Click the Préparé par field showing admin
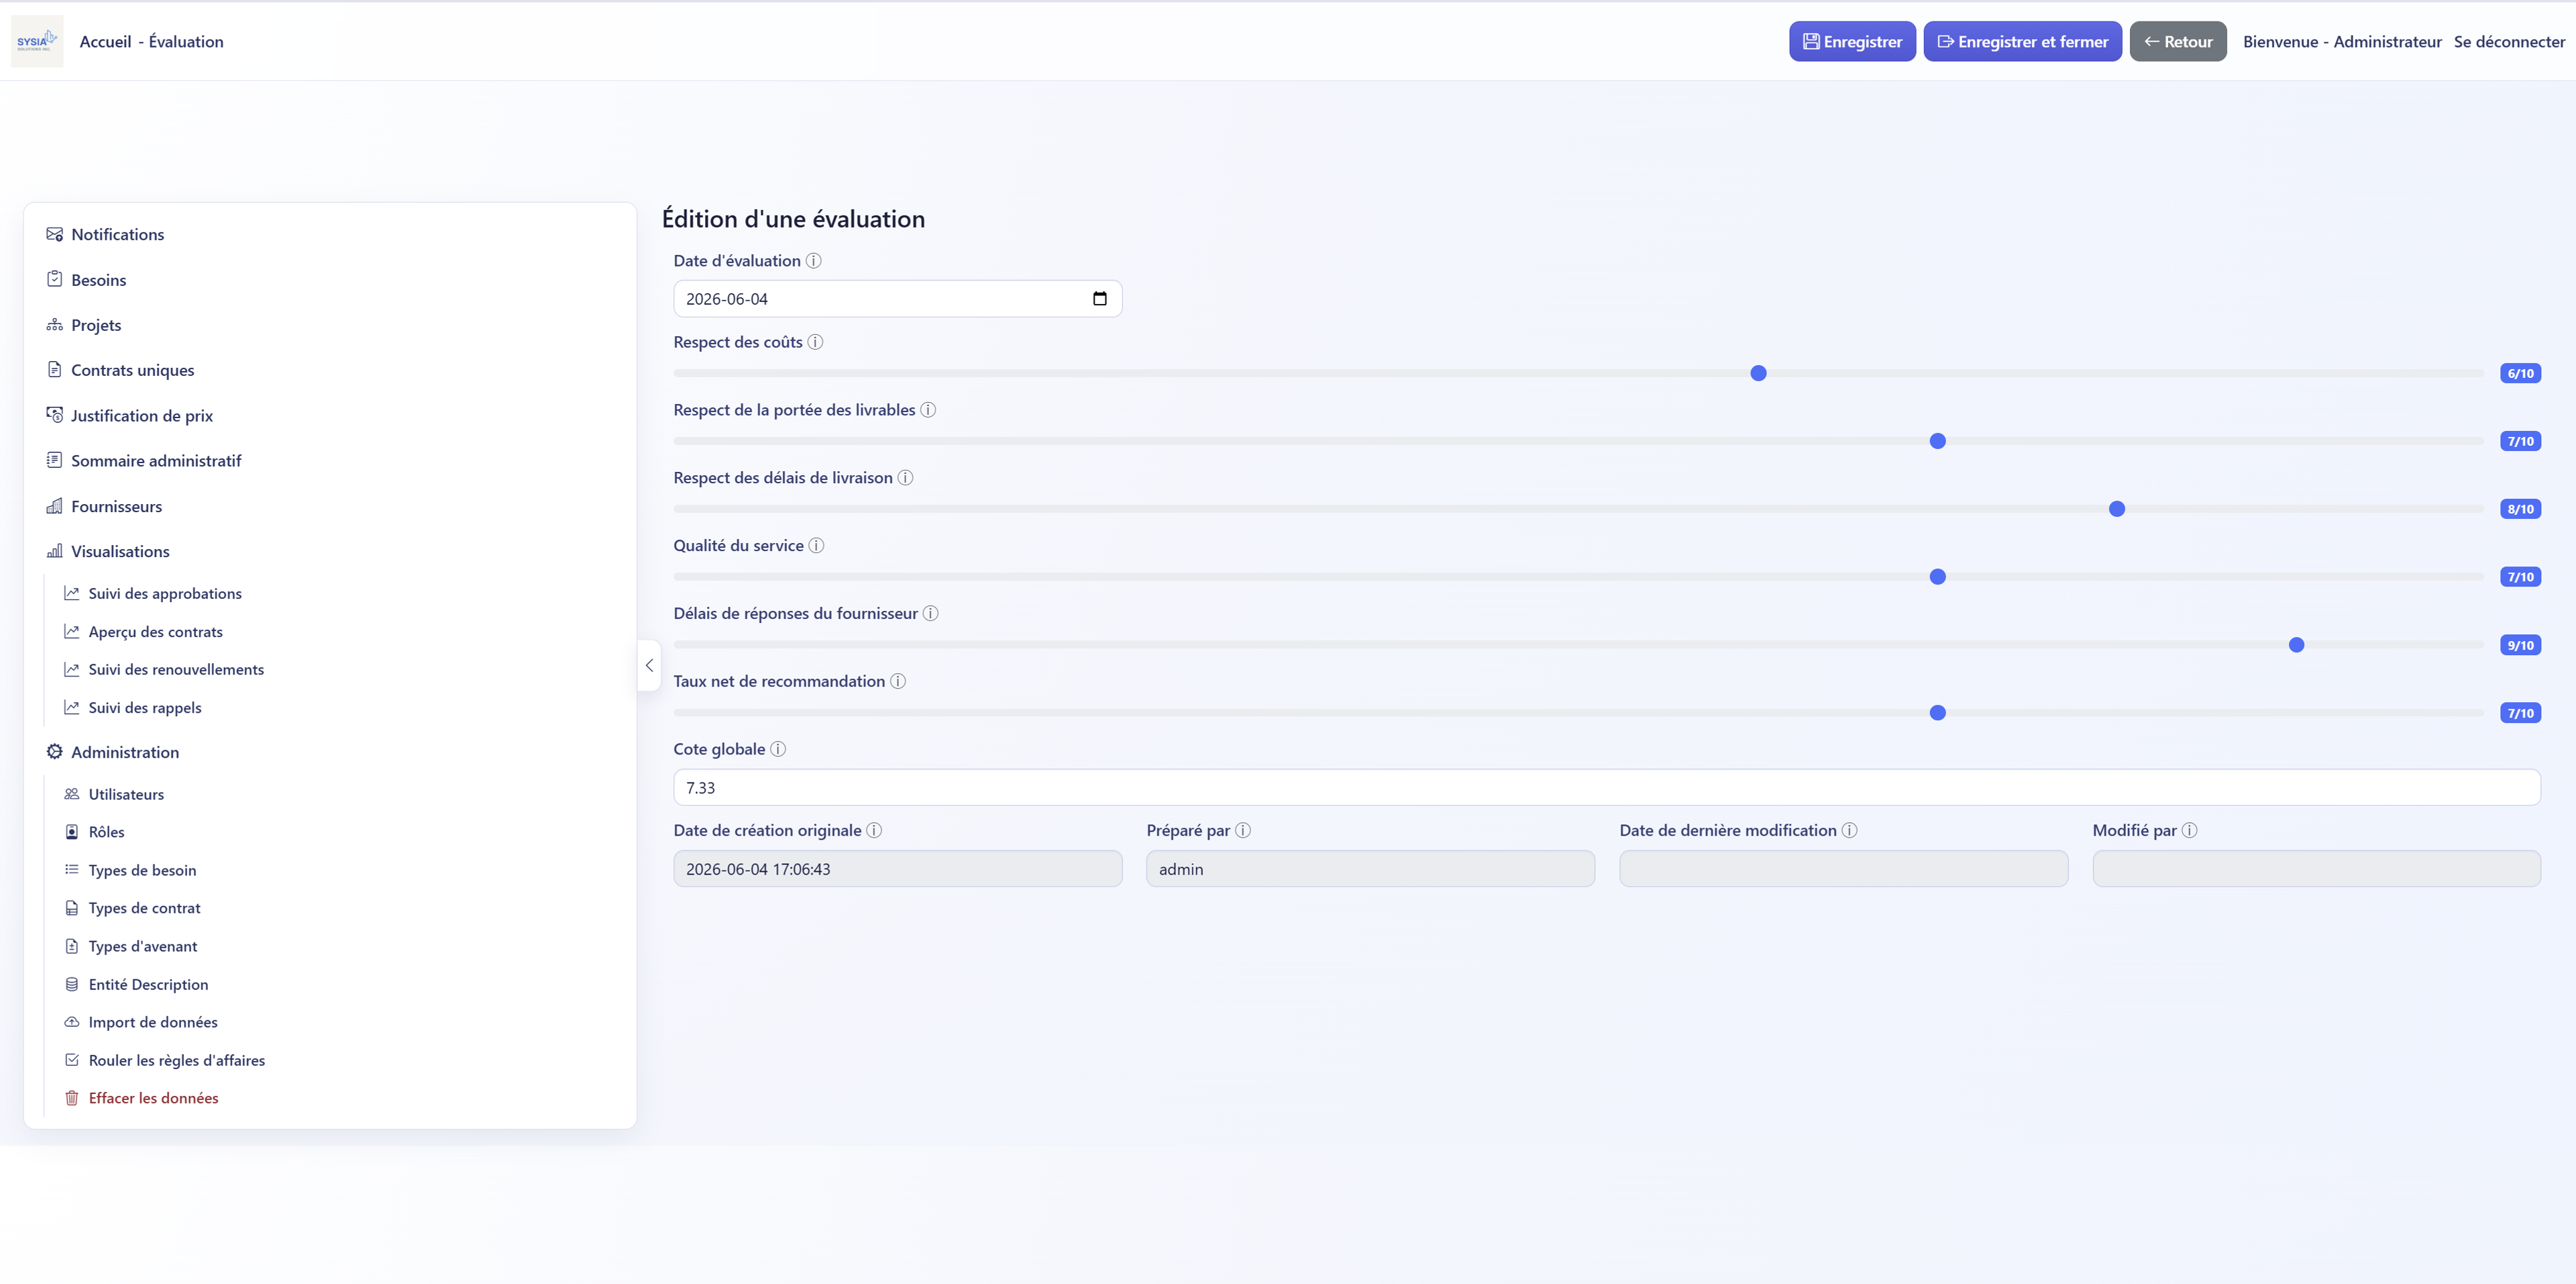This screenshot has height=1284, width=2576. [x=1370, y=869]
